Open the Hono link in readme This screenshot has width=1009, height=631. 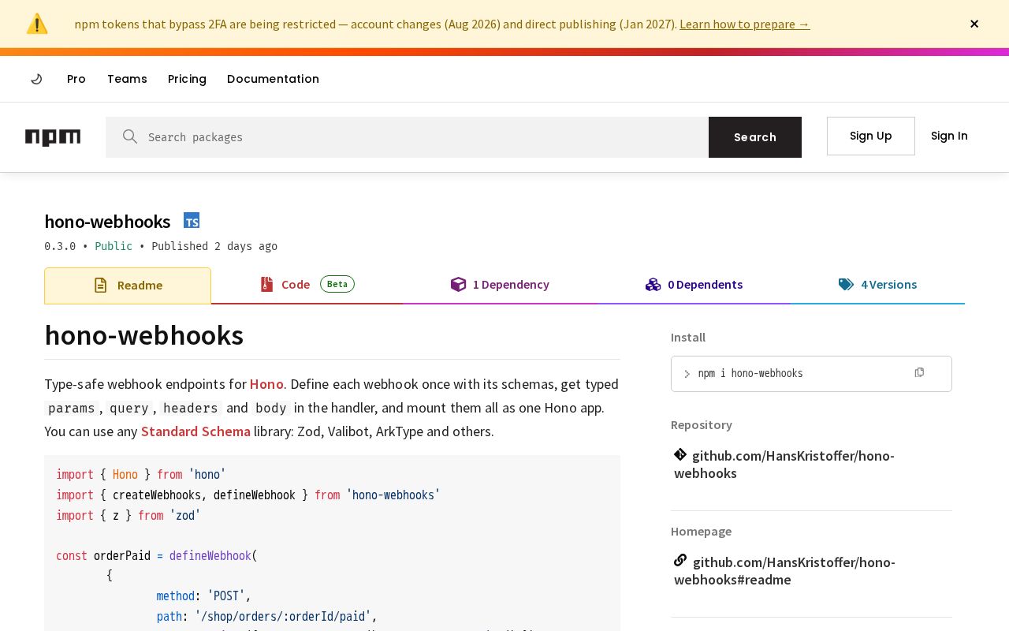(266, 384)
